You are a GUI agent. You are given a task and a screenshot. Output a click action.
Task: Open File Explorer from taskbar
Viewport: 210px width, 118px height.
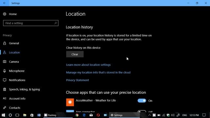(x=25, y=115)
